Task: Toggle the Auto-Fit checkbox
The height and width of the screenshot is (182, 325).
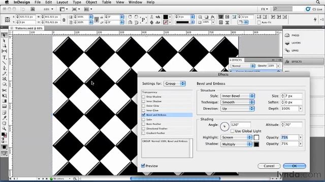Action: coord(259,22)
